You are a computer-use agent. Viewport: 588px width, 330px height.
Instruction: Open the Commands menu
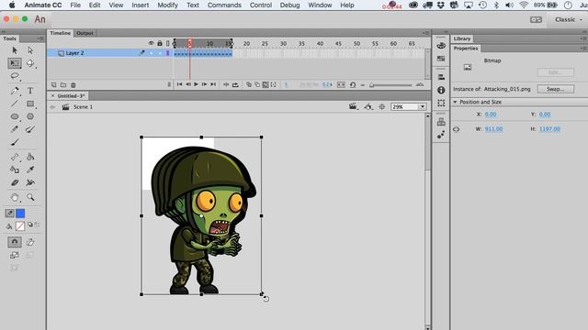pyautogui.click(x=224, y=5)
